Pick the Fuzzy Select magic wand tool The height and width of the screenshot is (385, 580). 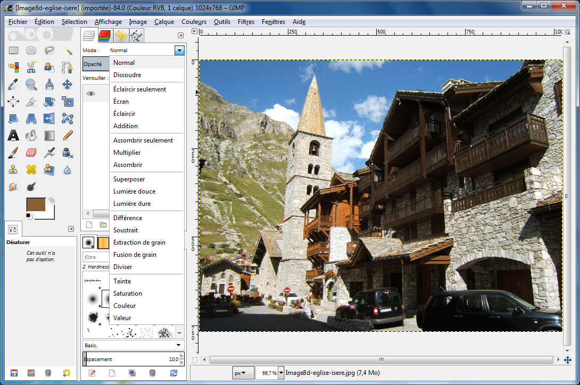tap(68, 51)
